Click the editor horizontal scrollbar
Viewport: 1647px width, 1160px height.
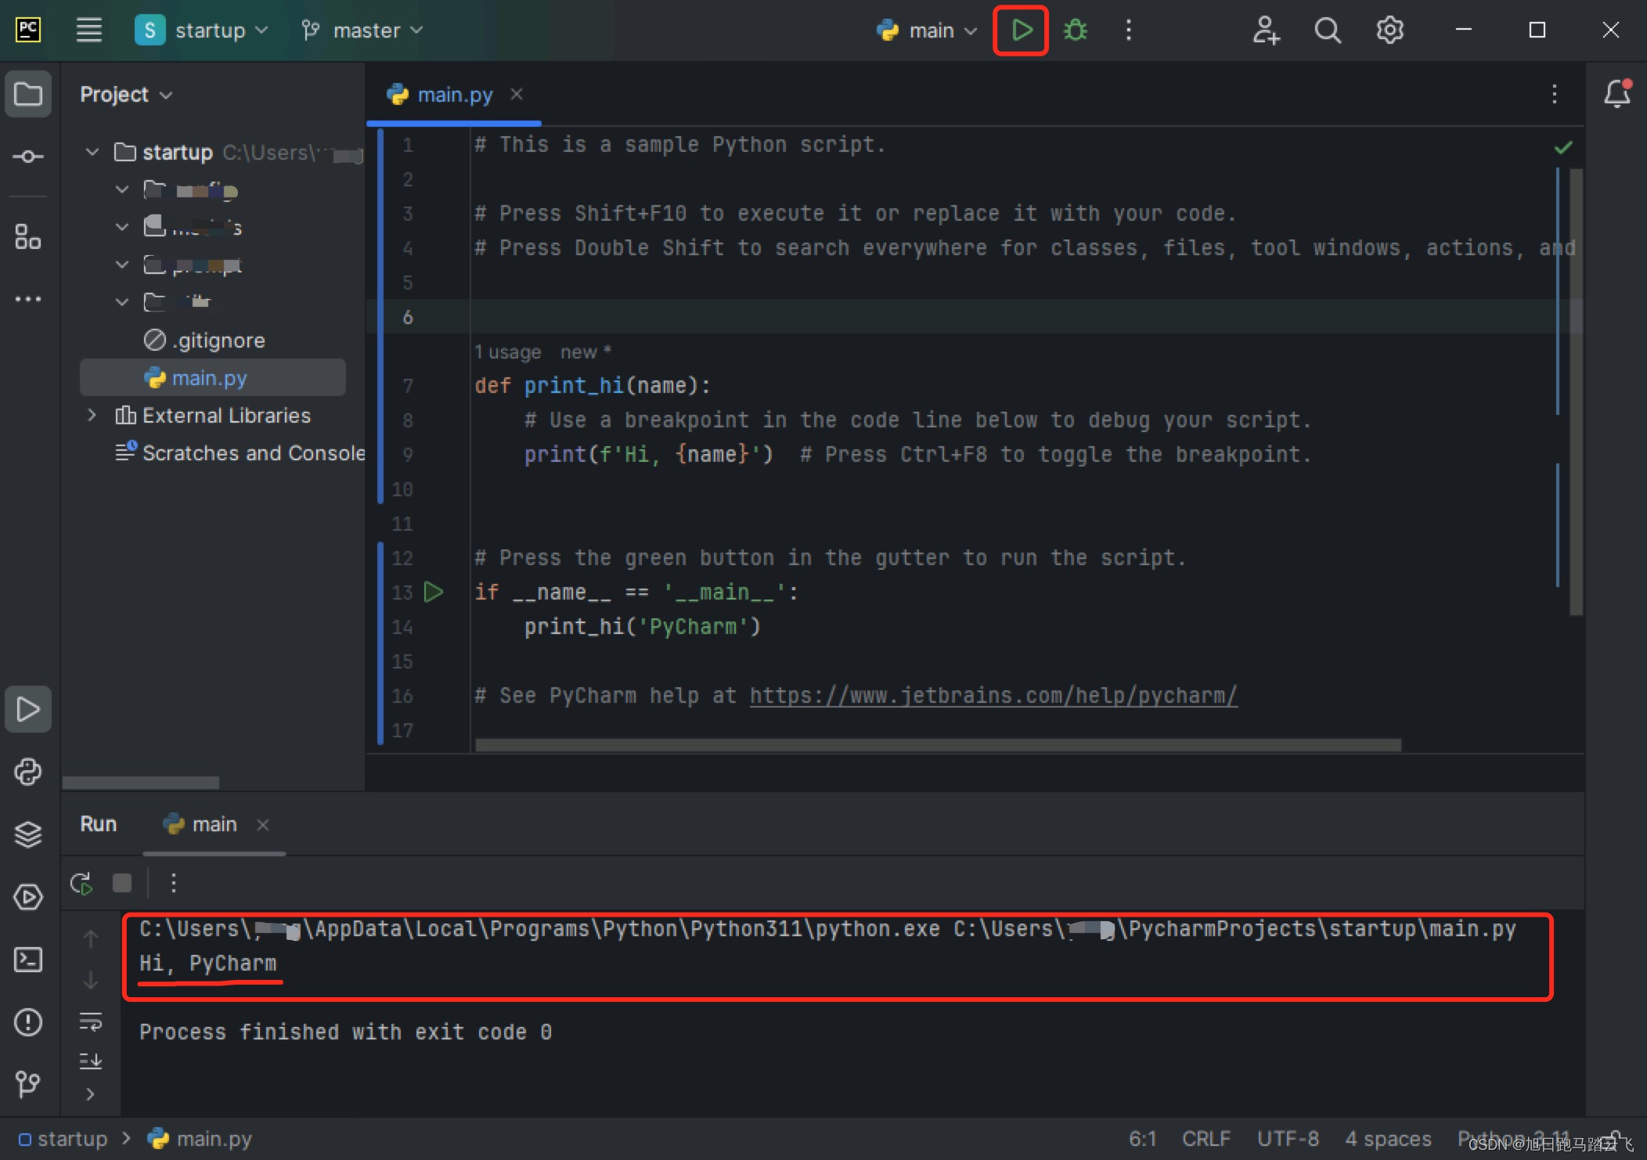point(937,745)
